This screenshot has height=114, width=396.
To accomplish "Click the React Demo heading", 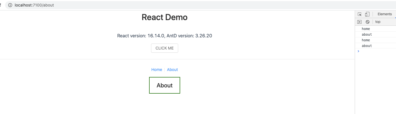I will click(x=165, y=17).
